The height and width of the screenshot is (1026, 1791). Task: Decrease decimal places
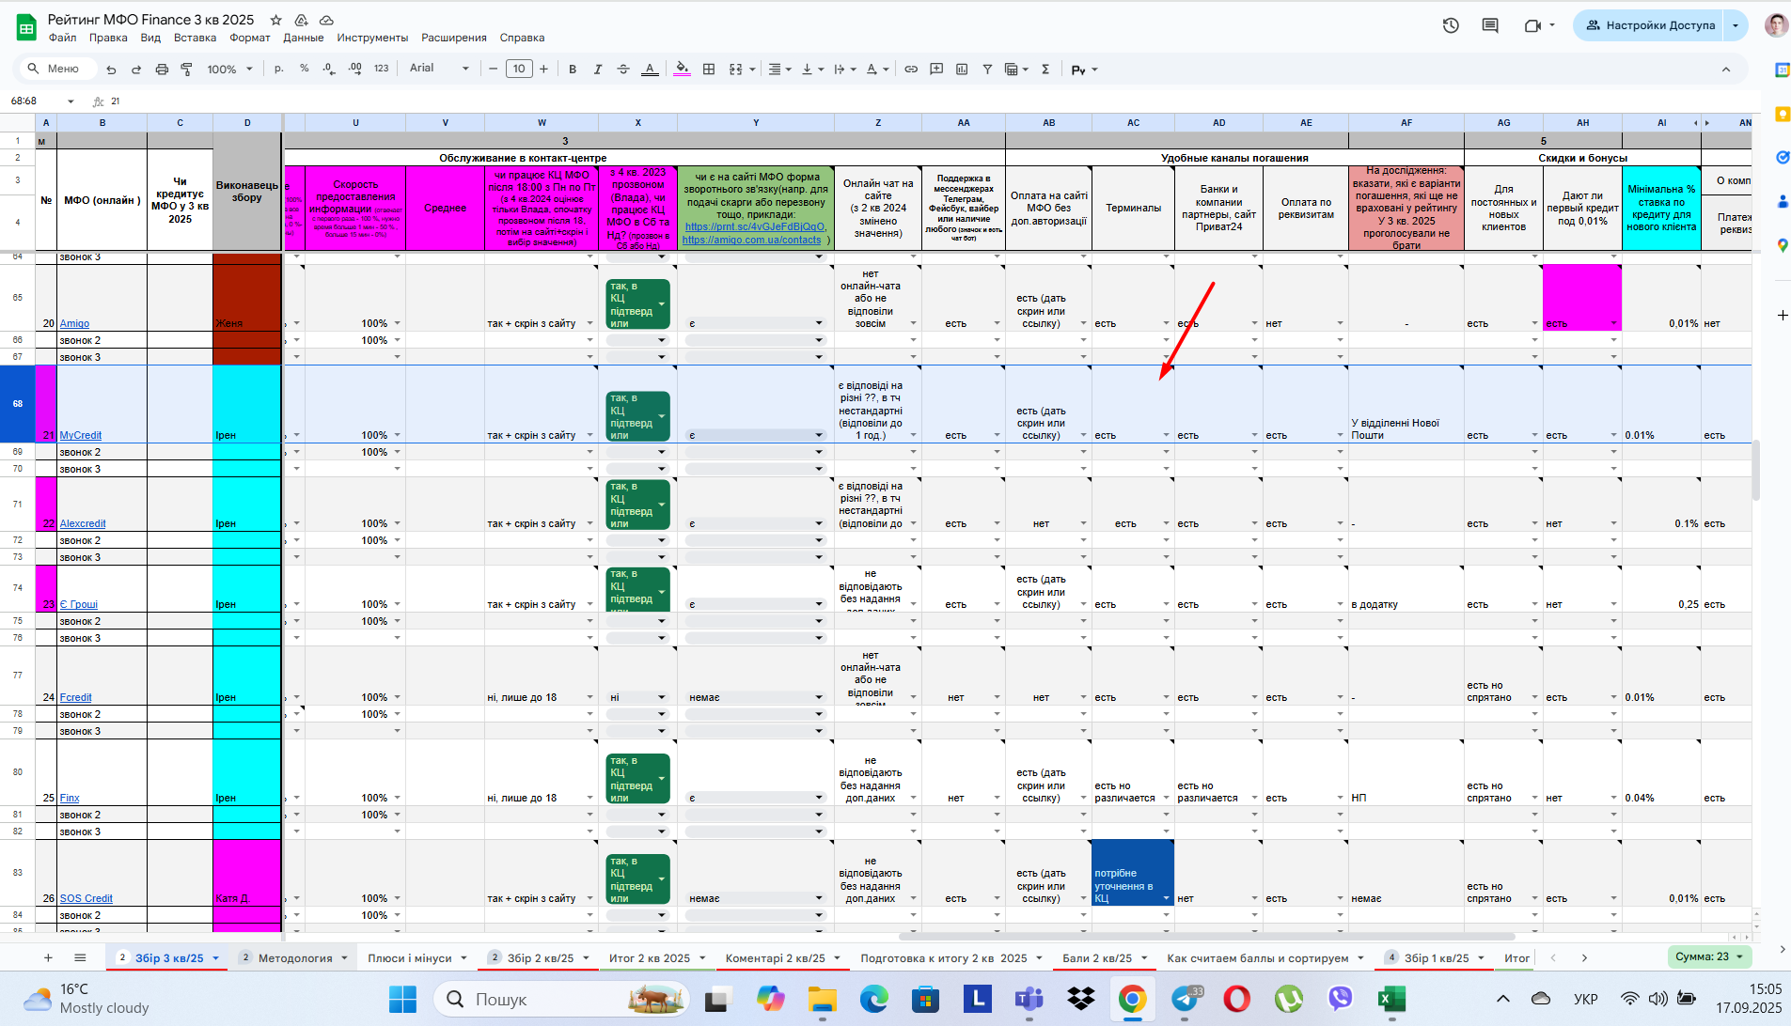pyautogui.click(x=328, y=69)
